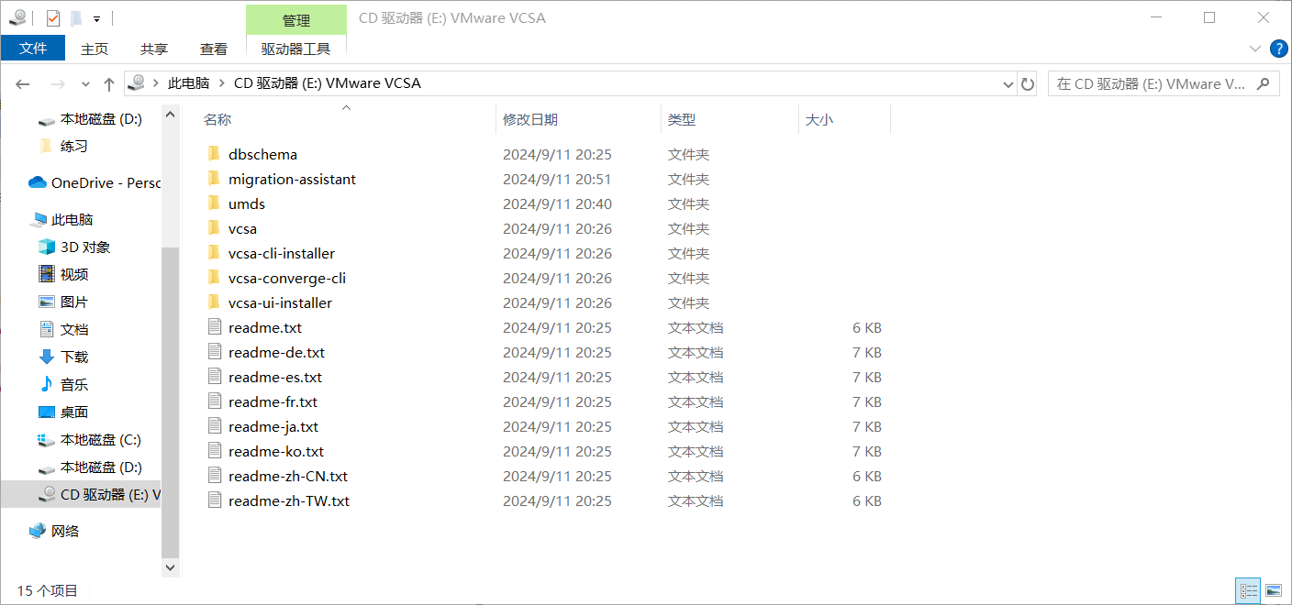The width and height of the screenshot is (1292, 605).
Task: Click navigation pane scroll down arrow
Action: pos(170,568)
